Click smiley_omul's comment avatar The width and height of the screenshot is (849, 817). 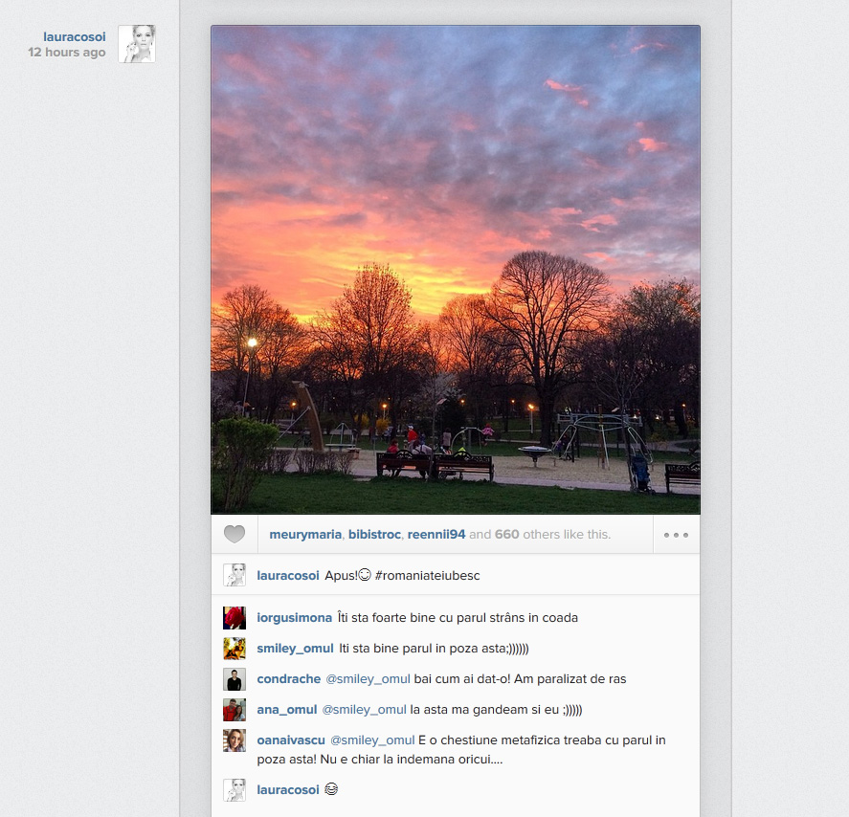235,649
